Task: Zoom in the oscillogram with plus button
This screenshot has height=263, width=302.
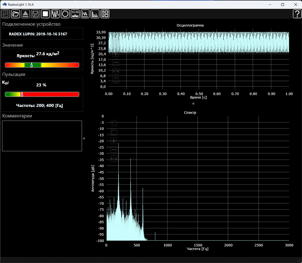Action: pos(116,54)
